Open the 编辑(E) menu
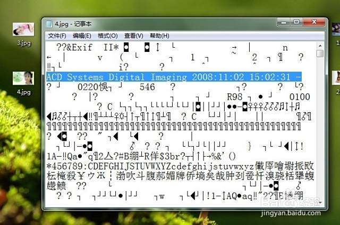The width and height of the screenshot is (340, 225). coord(82,35)
